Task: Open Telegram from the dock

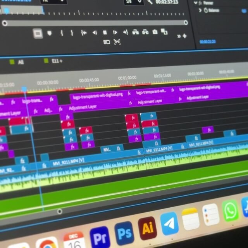Action: [x=169, y=223]
